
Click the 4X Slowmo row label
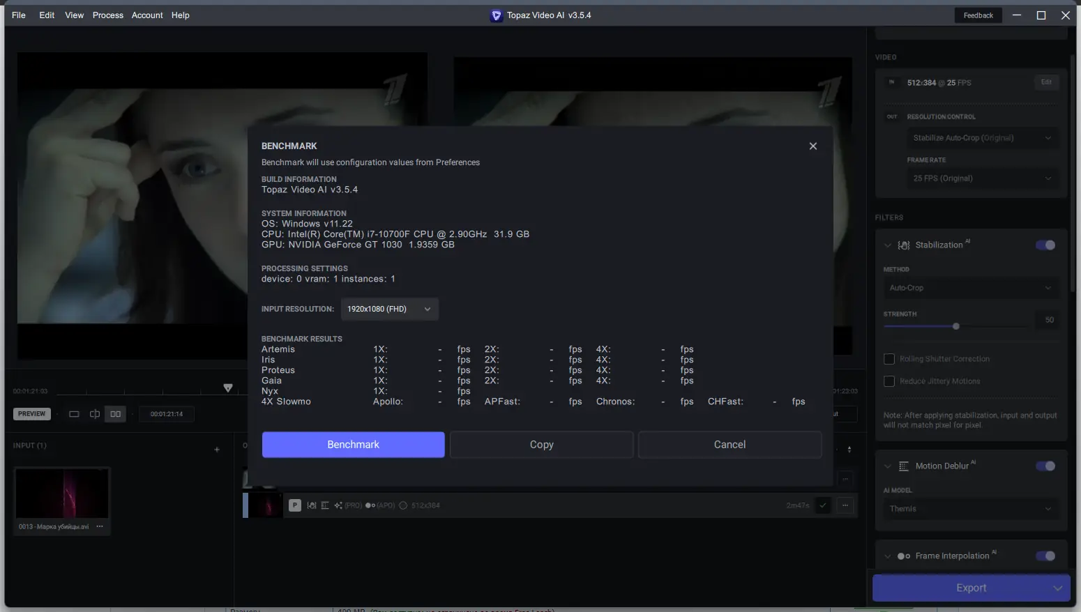(286, 401)
